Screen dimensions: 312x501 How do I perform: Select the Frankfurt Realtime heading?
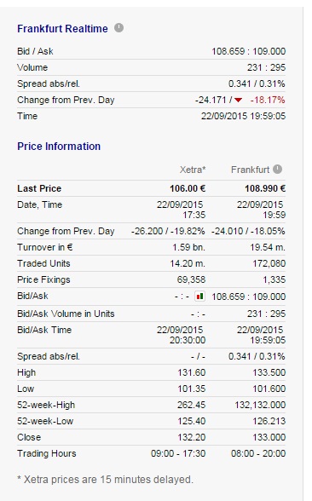tap(63, 29)
